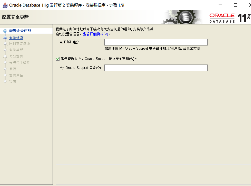Select the 配置安全更新 step in sidebar

click(x=20, y=31)
